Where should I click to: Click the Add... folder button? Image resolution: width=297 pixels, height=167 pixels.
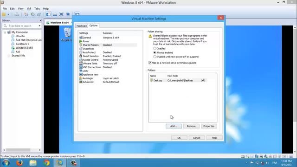click(174, 126)
